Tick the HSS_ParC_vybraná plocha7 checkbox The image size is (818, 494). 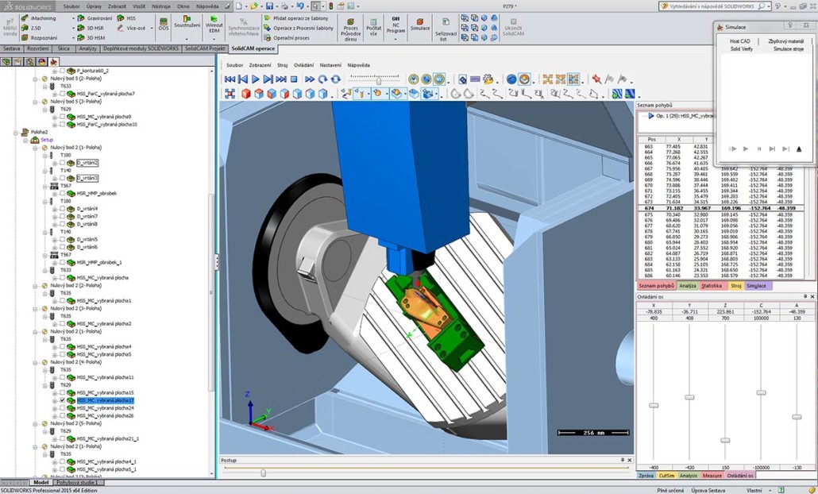[x=63, y=94]
